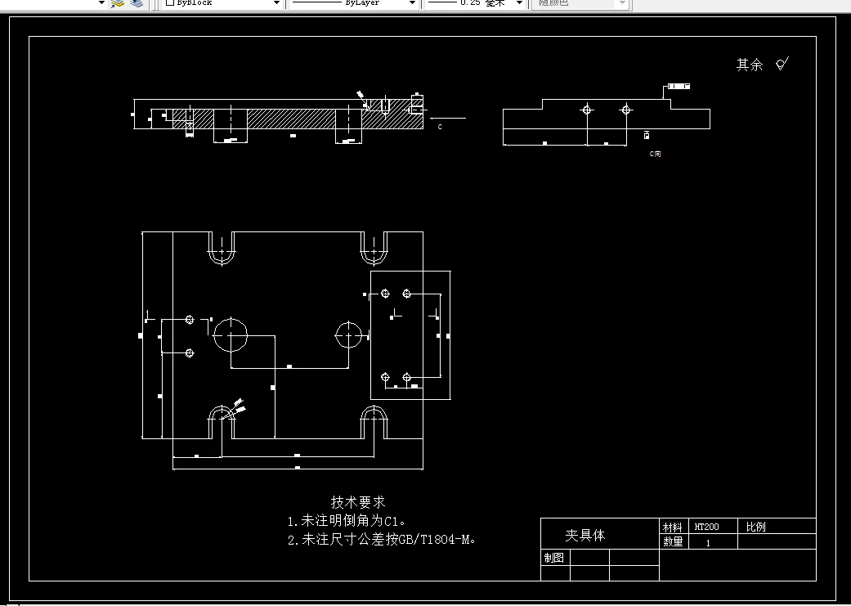851x606 pixels.
Task: Click the large circle in the plan view
Action: point(231,335)
